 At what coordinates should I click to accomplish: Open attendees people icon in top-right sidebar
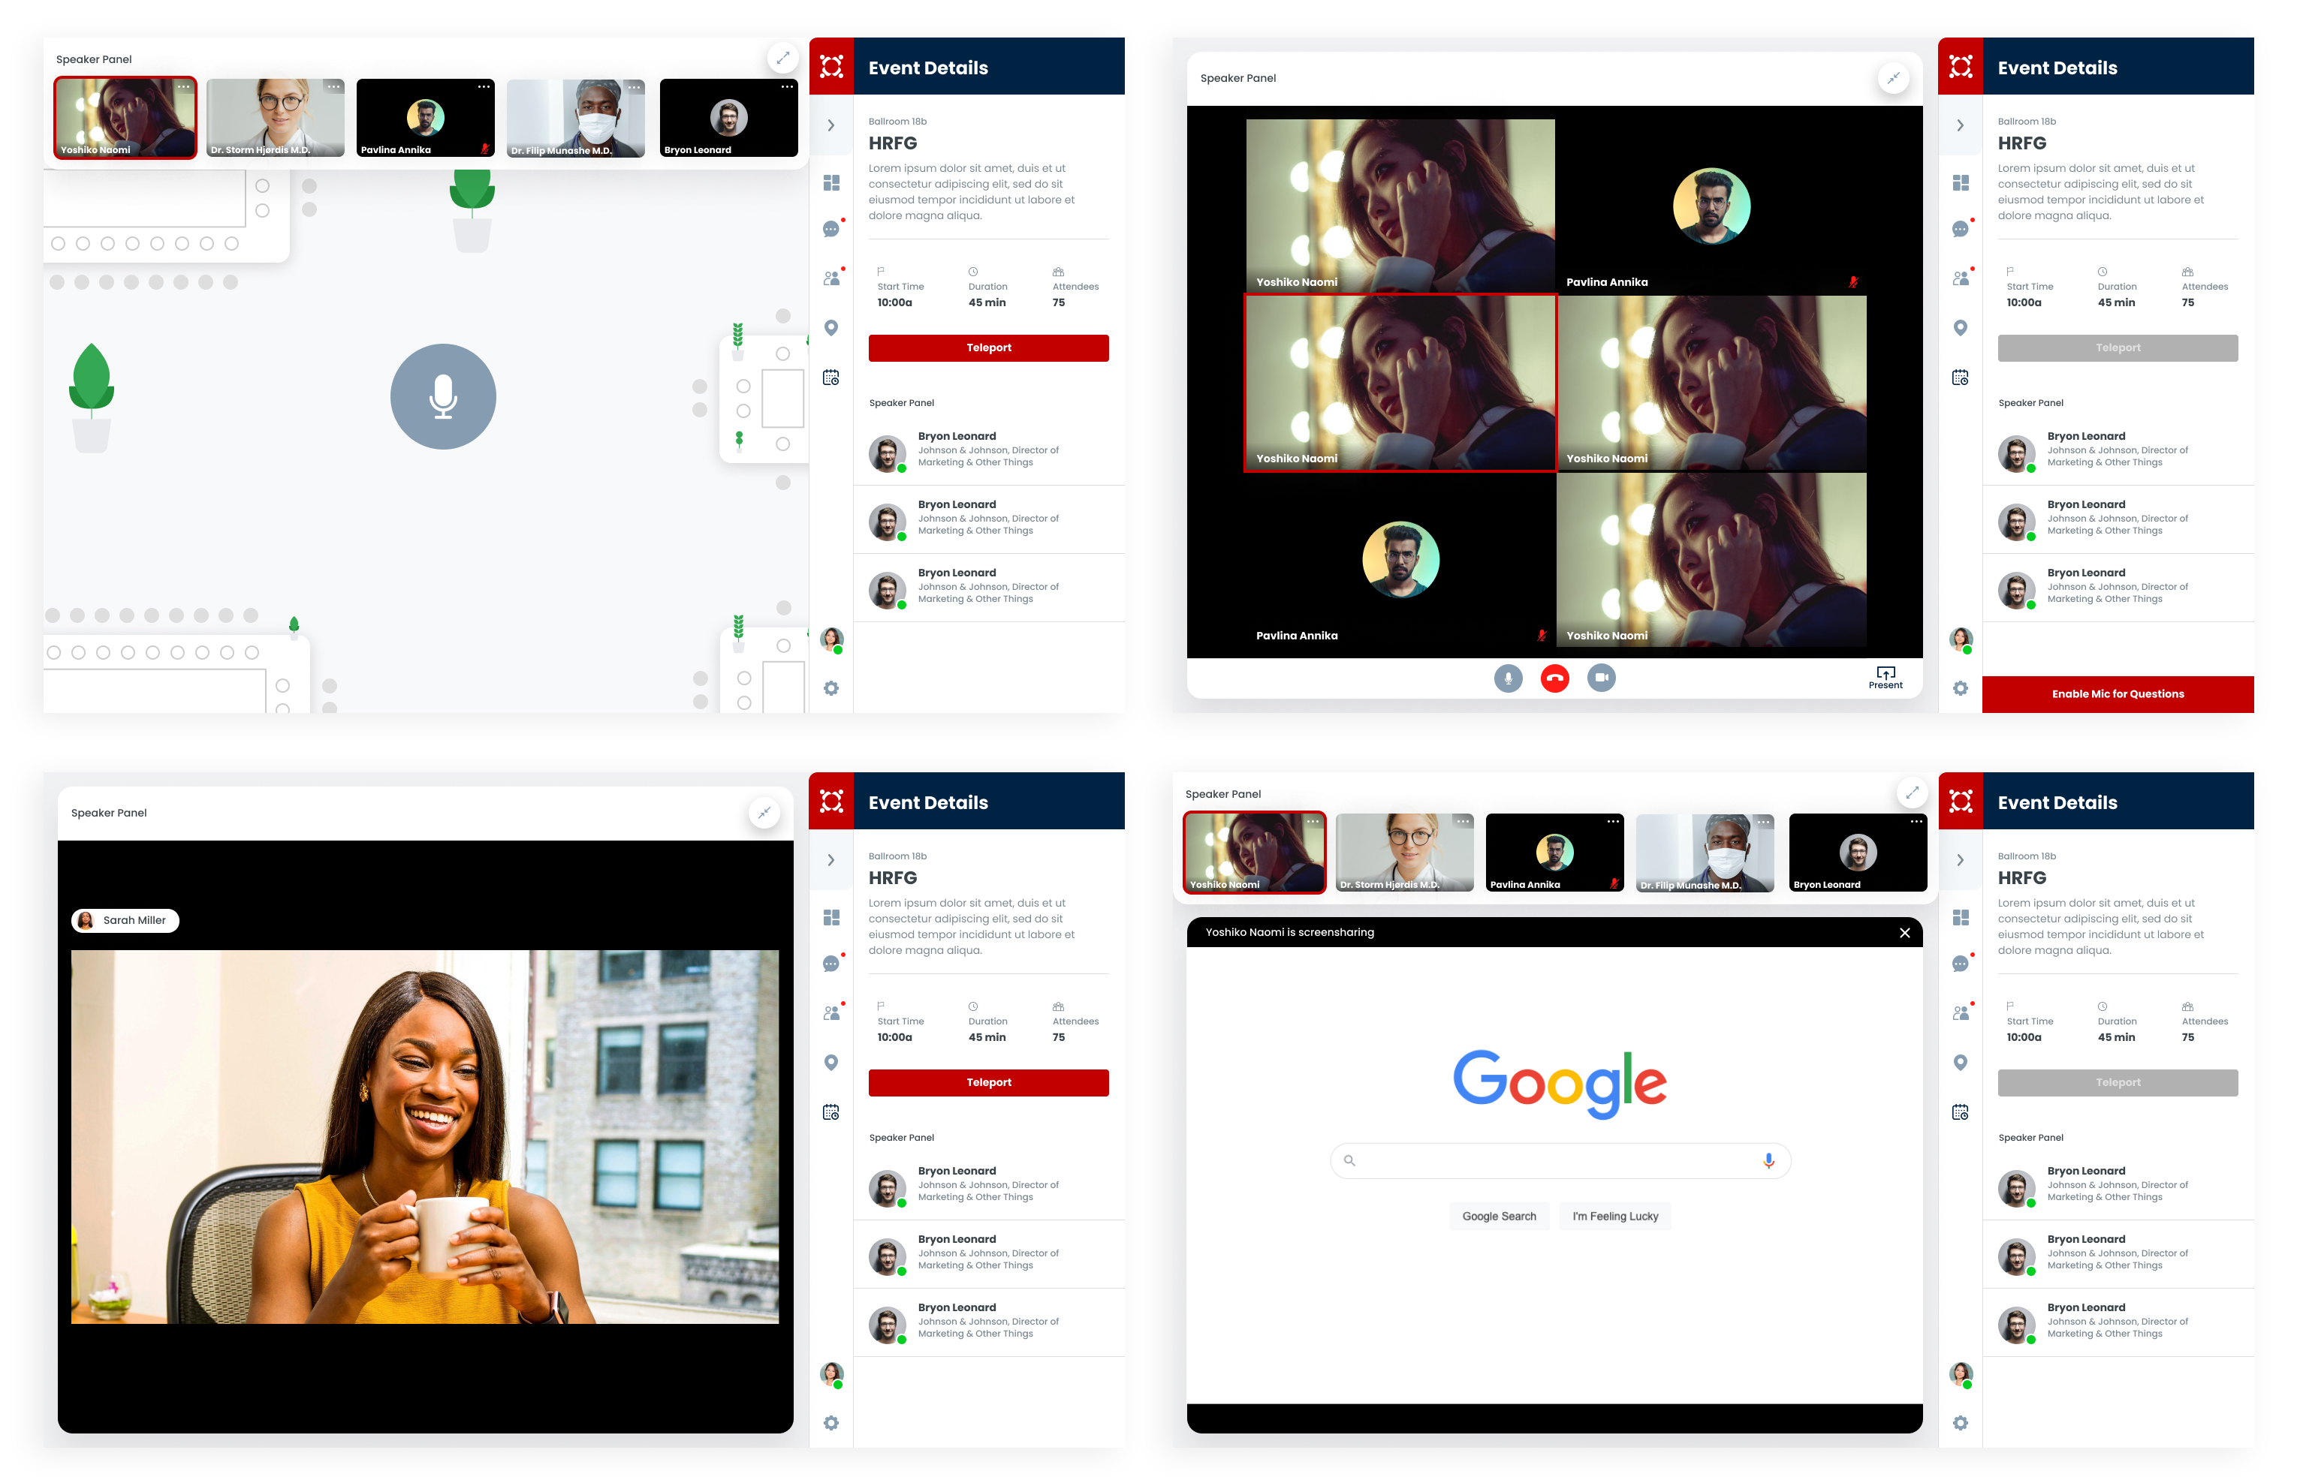tap(1960, 278)
